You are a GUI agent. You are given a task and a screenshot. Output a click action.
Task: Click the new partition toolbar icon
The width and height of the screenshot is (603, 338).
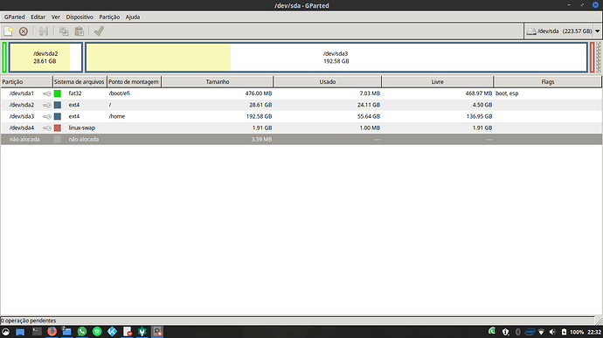tap(9, 31)
